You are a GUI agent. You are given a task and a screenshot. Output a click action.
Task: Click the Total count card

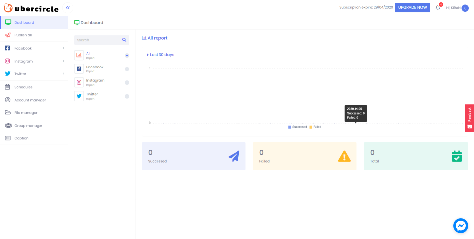416,156
